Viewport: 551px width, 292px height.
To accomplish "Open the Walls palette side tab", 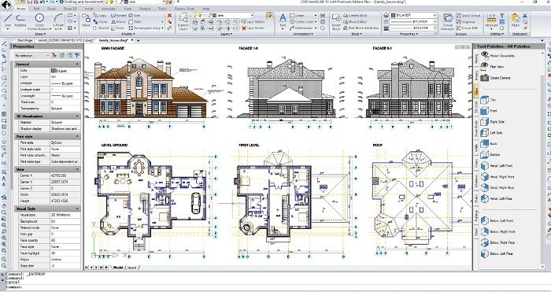I will (x=476, y=148).
